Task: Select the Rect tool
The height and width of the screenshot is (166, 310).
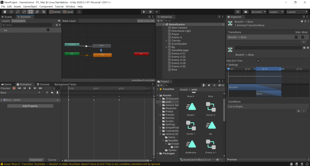Action: [31, 12]
